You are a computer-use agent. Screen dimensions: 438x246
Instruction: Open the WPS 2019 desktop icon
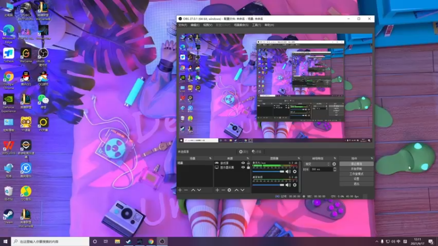click(9, 148)
